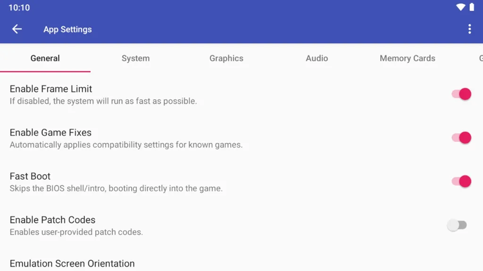This screenshot has height=271, width=483.
Task: Disable the Enable Frame Limit switch
Action: (x=461, y=94)
